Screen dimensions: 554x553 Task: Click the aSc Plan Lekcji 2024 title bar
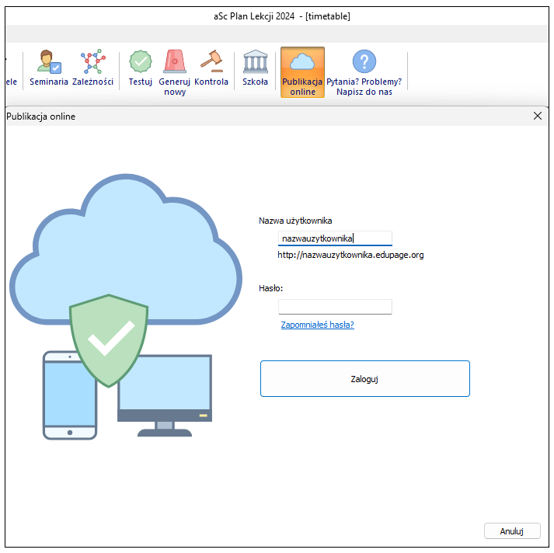tap(281, 16)
